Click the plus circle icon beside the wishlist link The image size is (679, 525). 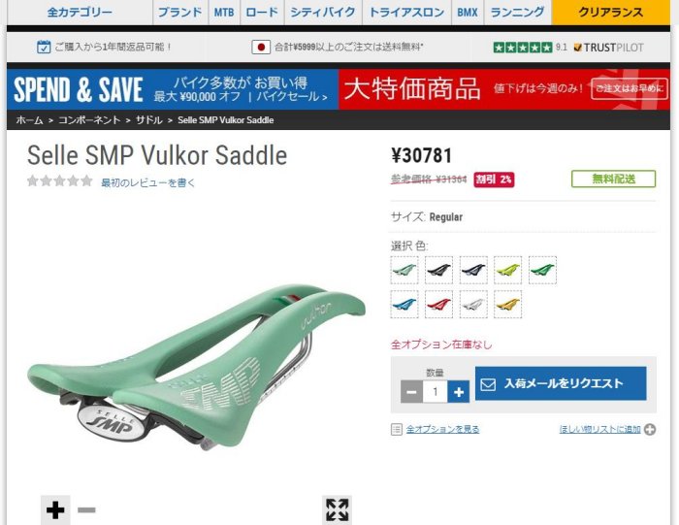pyautogui.click(x=650, y=429)
